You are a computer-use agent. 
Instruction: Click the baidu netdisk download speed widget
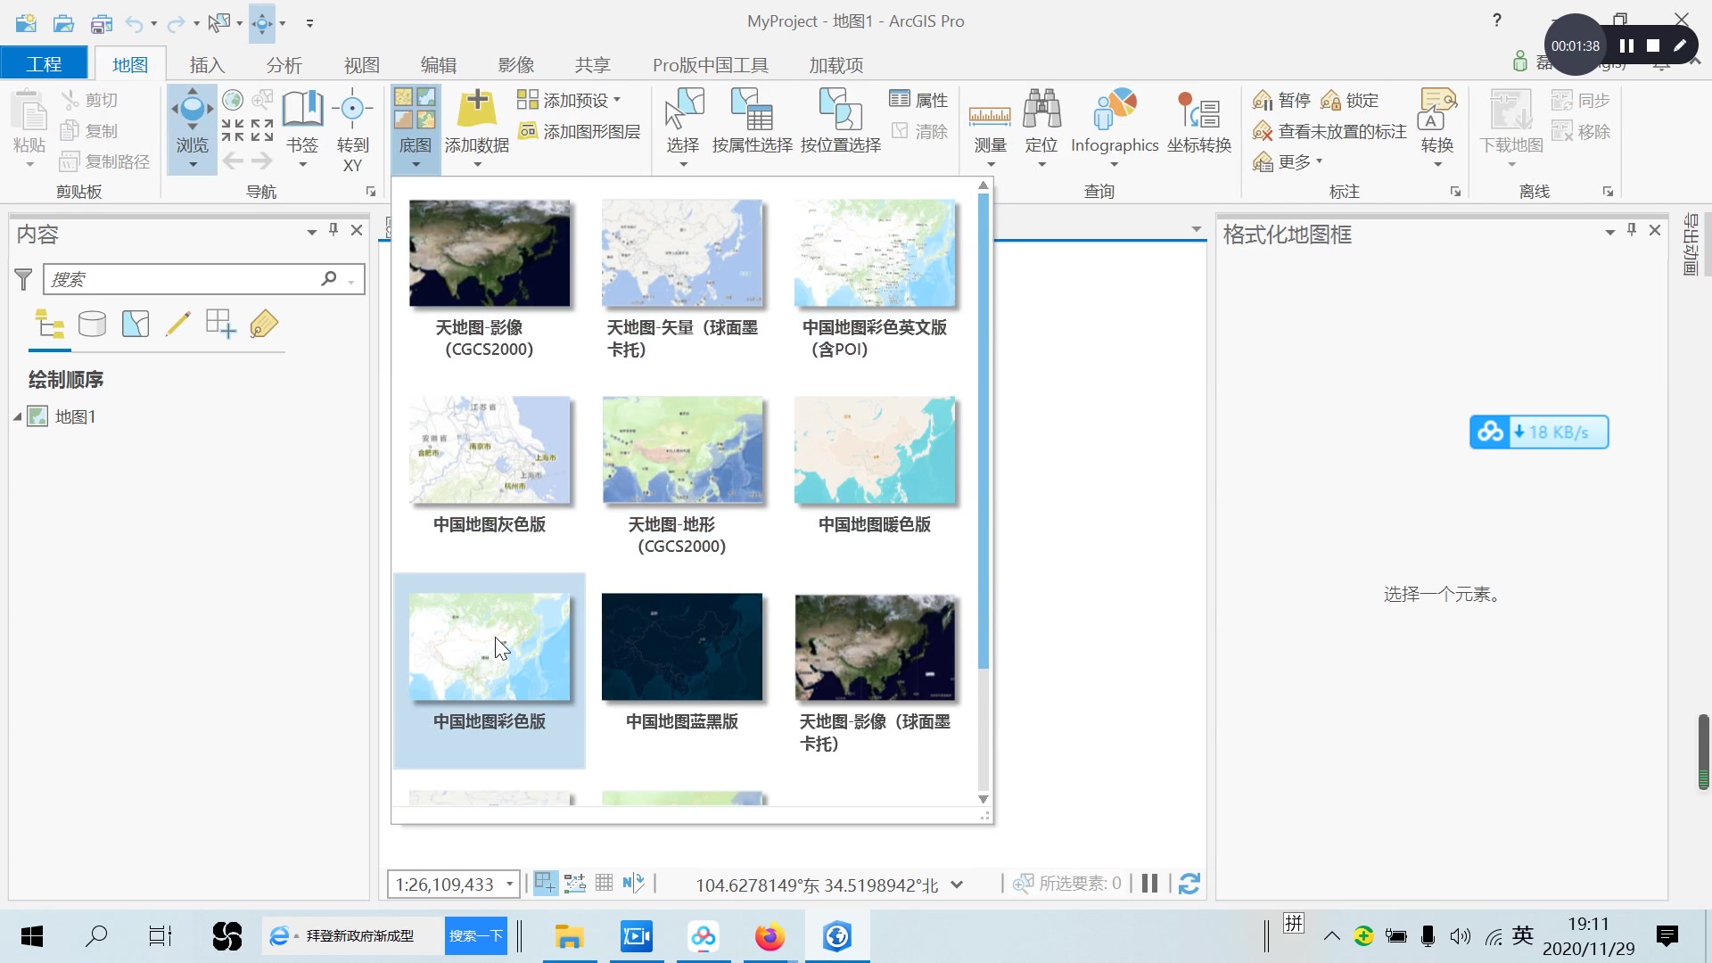(x=1539, y=432)
